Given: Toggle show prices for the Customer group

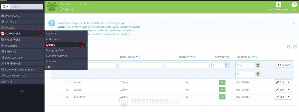Looking at the screenshot, I should [222, 97].
